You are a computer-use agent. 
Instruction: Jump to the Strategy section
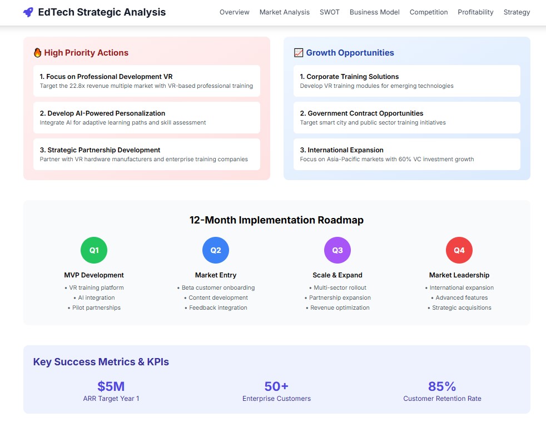tap(517, 12)
